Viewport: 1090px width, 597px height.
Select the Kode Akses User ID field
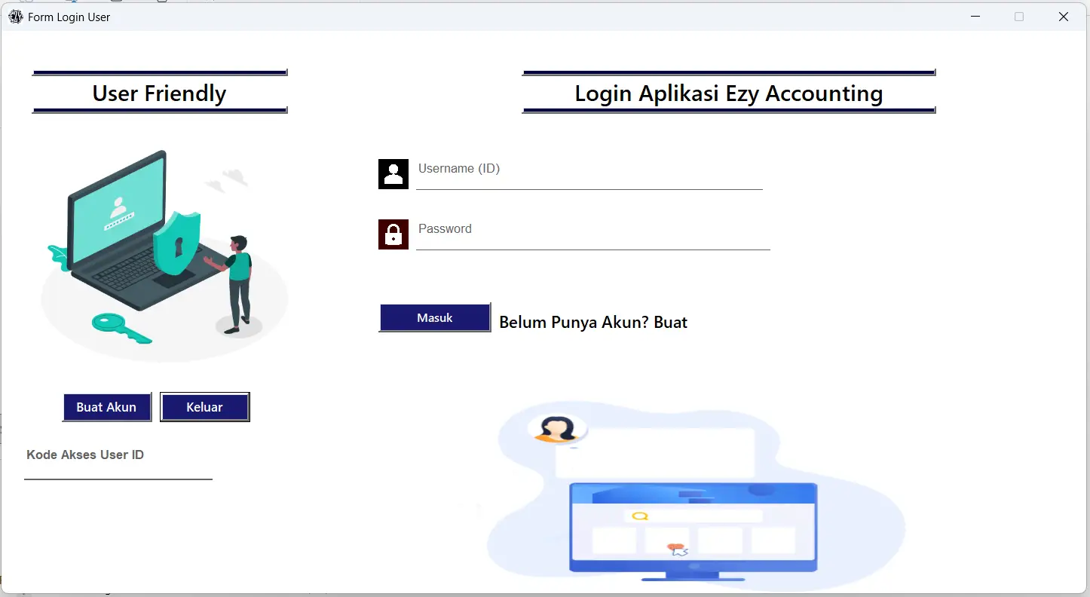(x=118, y=461)
